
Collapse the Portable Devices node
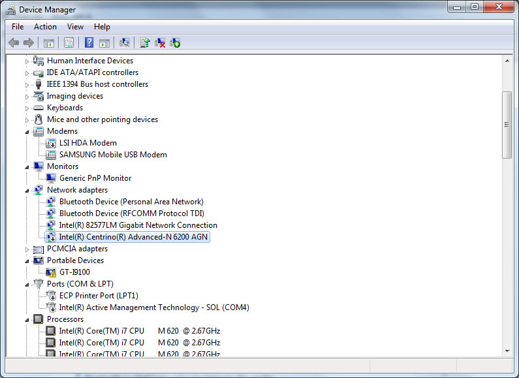point(27,261)
